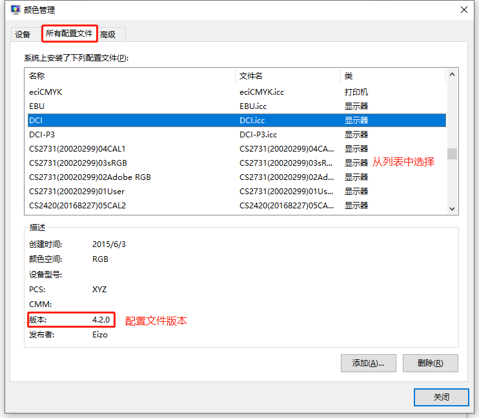
Task: Select the eciCMYK profile row
Action: pos(237,92)
